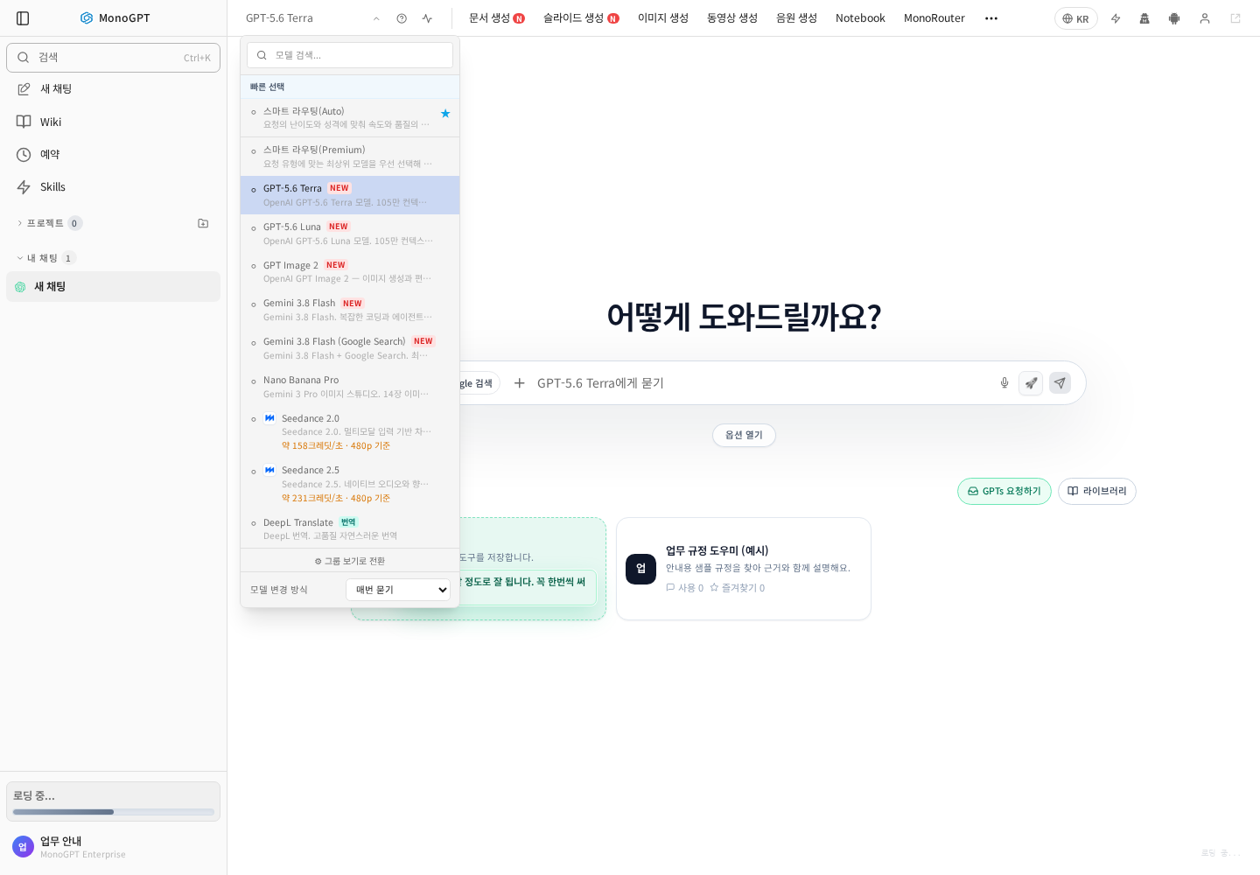Select GPT Image 2 model
This screenshot has height=875, width=1260.
pos(350,272)
